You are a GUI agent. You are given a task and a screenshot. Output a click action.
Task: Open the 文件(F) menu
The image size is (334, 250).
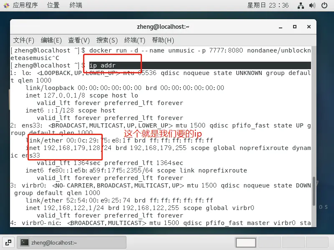coord(24,40)
